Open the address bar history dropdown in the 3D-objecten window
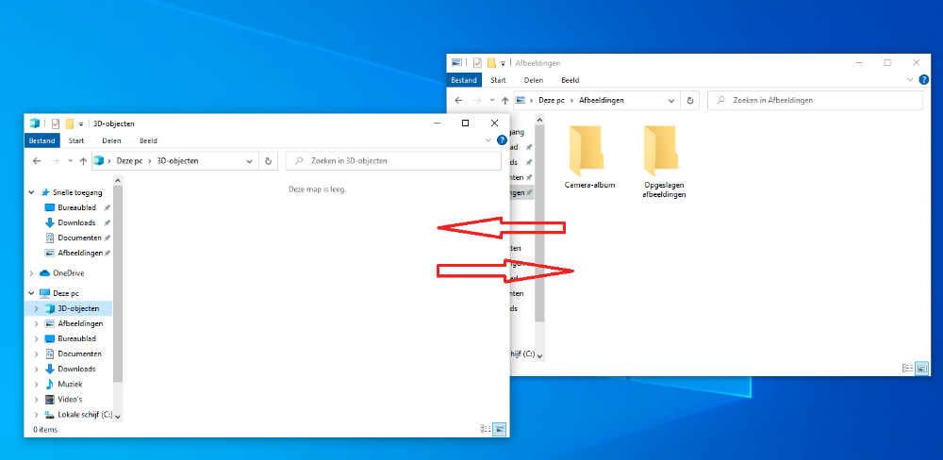Viewport: 943px width, 460px height. click(250, 161)
